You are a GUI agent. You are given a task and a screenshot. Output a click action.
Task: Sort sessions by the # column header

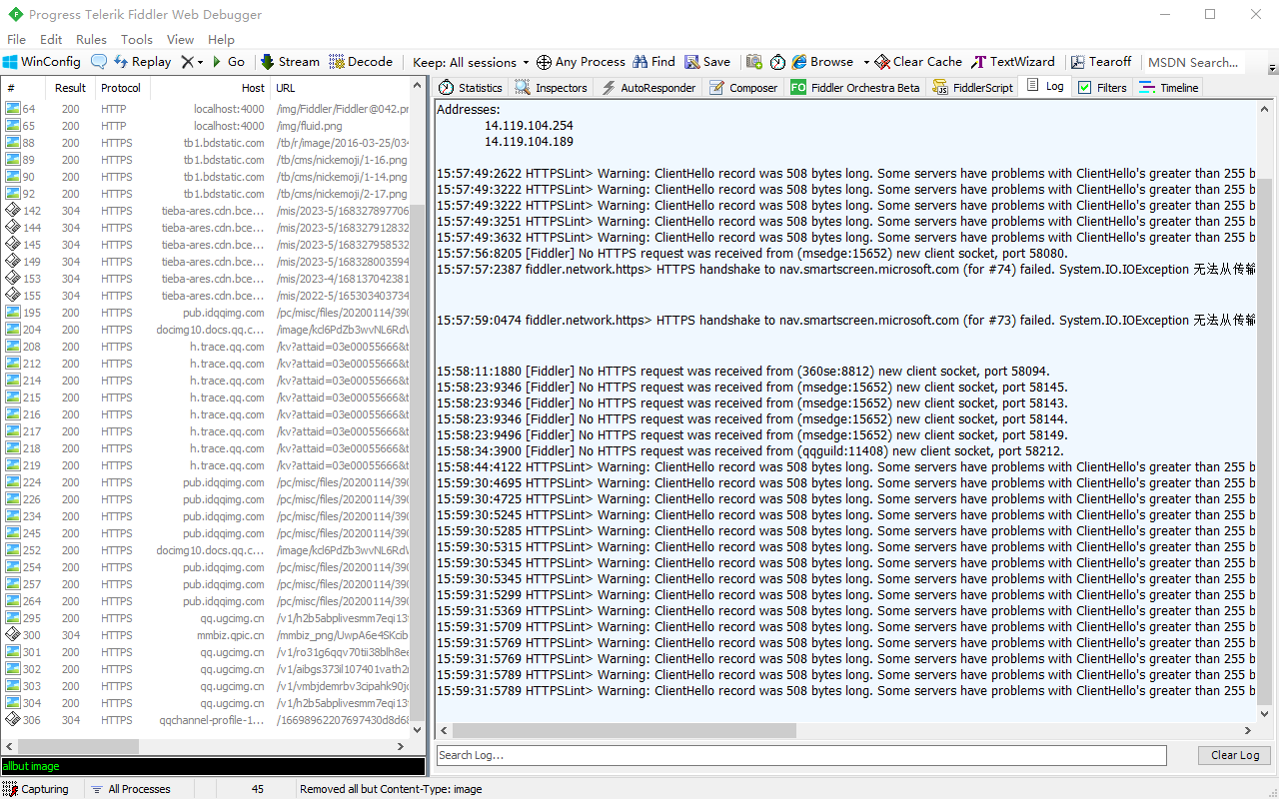(x=23, y=88)
